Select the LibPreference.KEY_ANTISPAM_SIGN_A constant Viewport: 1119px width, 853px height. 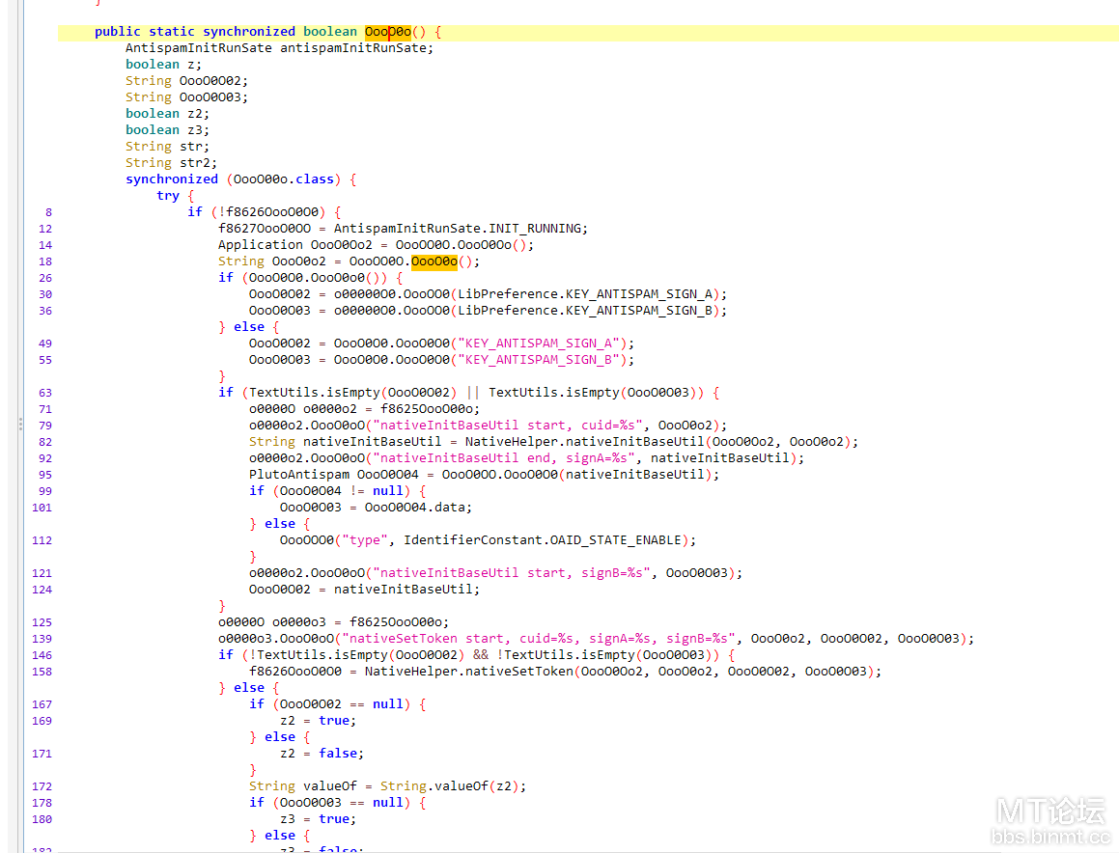coord(585,294)
